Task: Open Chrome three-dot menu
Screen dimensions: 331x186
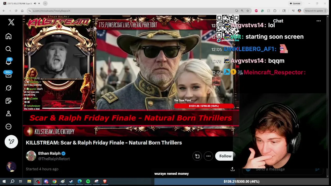Action: point(326,11)
